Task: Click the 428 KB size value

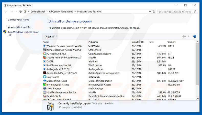Action: [x=162, y=46]
